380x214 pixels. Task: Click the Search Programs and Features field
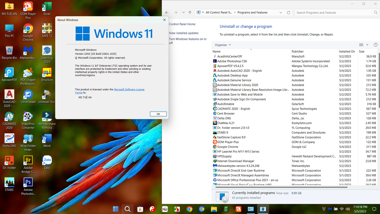337,12
